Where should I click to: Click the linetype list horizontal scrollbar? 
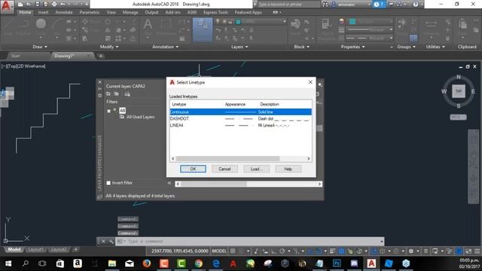241,159
